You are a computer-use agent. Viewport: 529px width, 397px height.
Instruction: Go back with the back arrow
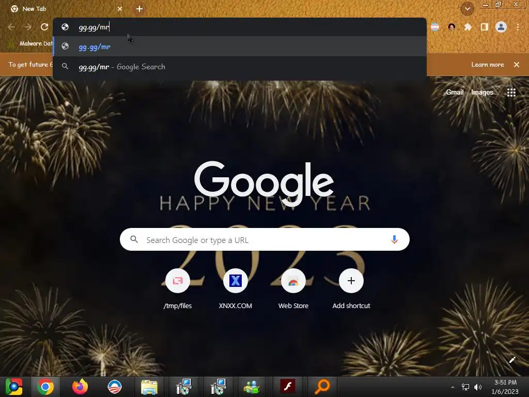[11, 27]
